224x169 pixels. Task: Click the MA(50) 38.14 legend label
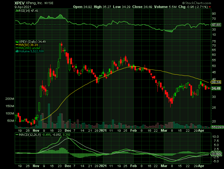[x=28, y=45]
